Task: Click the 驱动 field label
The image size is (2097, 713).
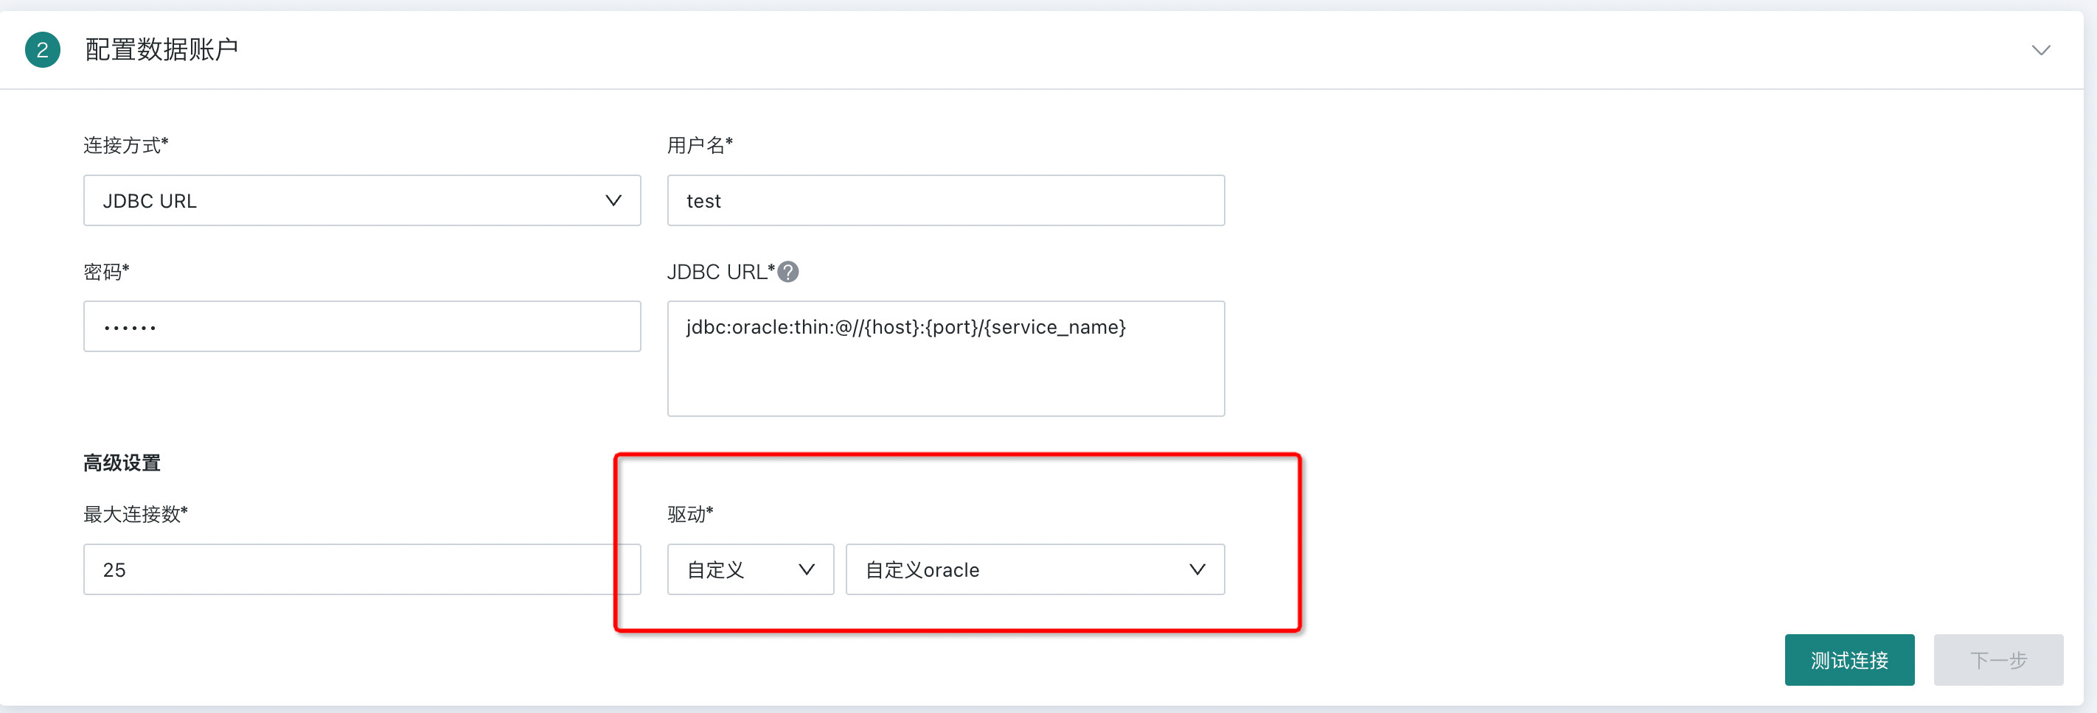Action: [x=689, y=514]
